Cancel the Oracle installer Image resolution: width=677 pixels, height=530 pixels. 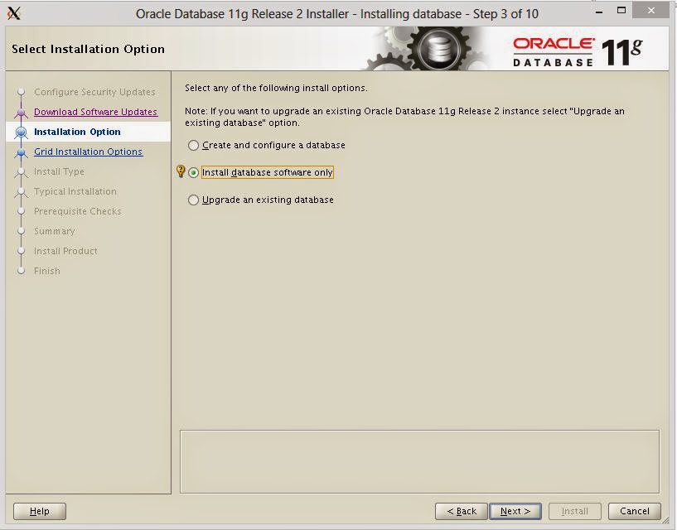(634, 511)
